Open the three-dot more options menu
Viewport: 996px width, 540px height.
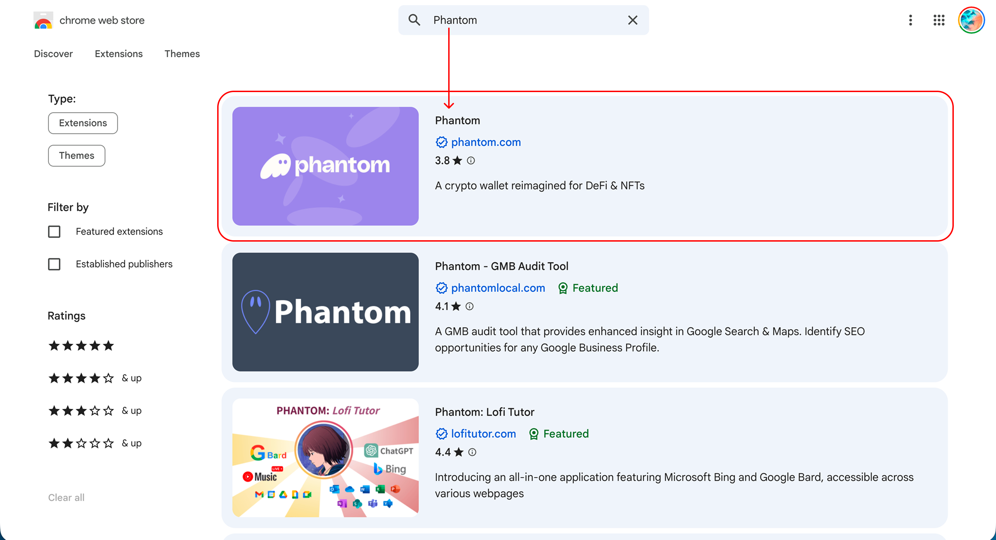pyautogui.click(x=910, y=20)
